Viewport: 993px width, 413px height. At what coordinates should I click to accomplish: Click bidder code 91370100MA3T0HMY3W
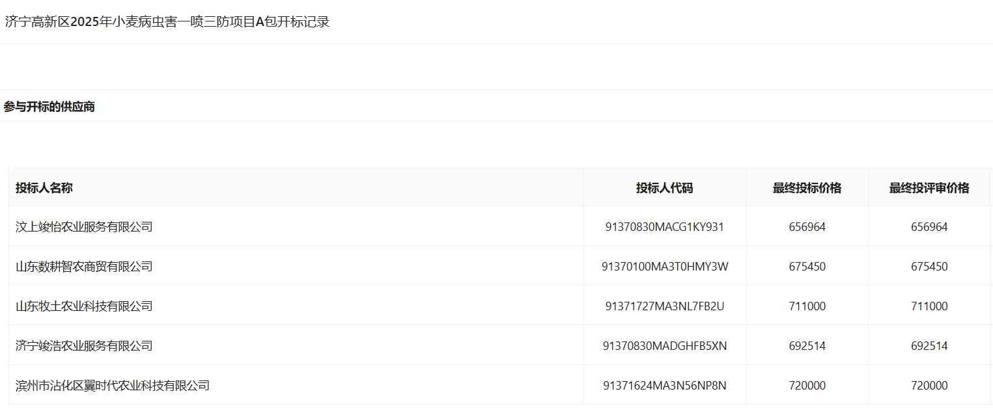click(665, 267)
